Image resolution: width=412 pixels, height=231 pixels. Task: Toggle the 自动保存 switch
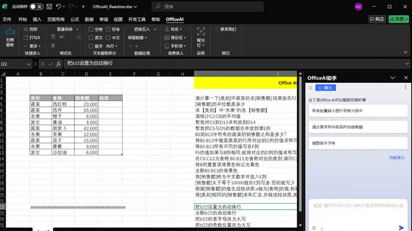point(36,7)
